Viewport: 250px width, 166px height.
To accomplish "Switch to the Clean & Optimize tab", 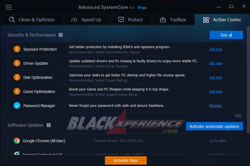I will tap(32, 20).
